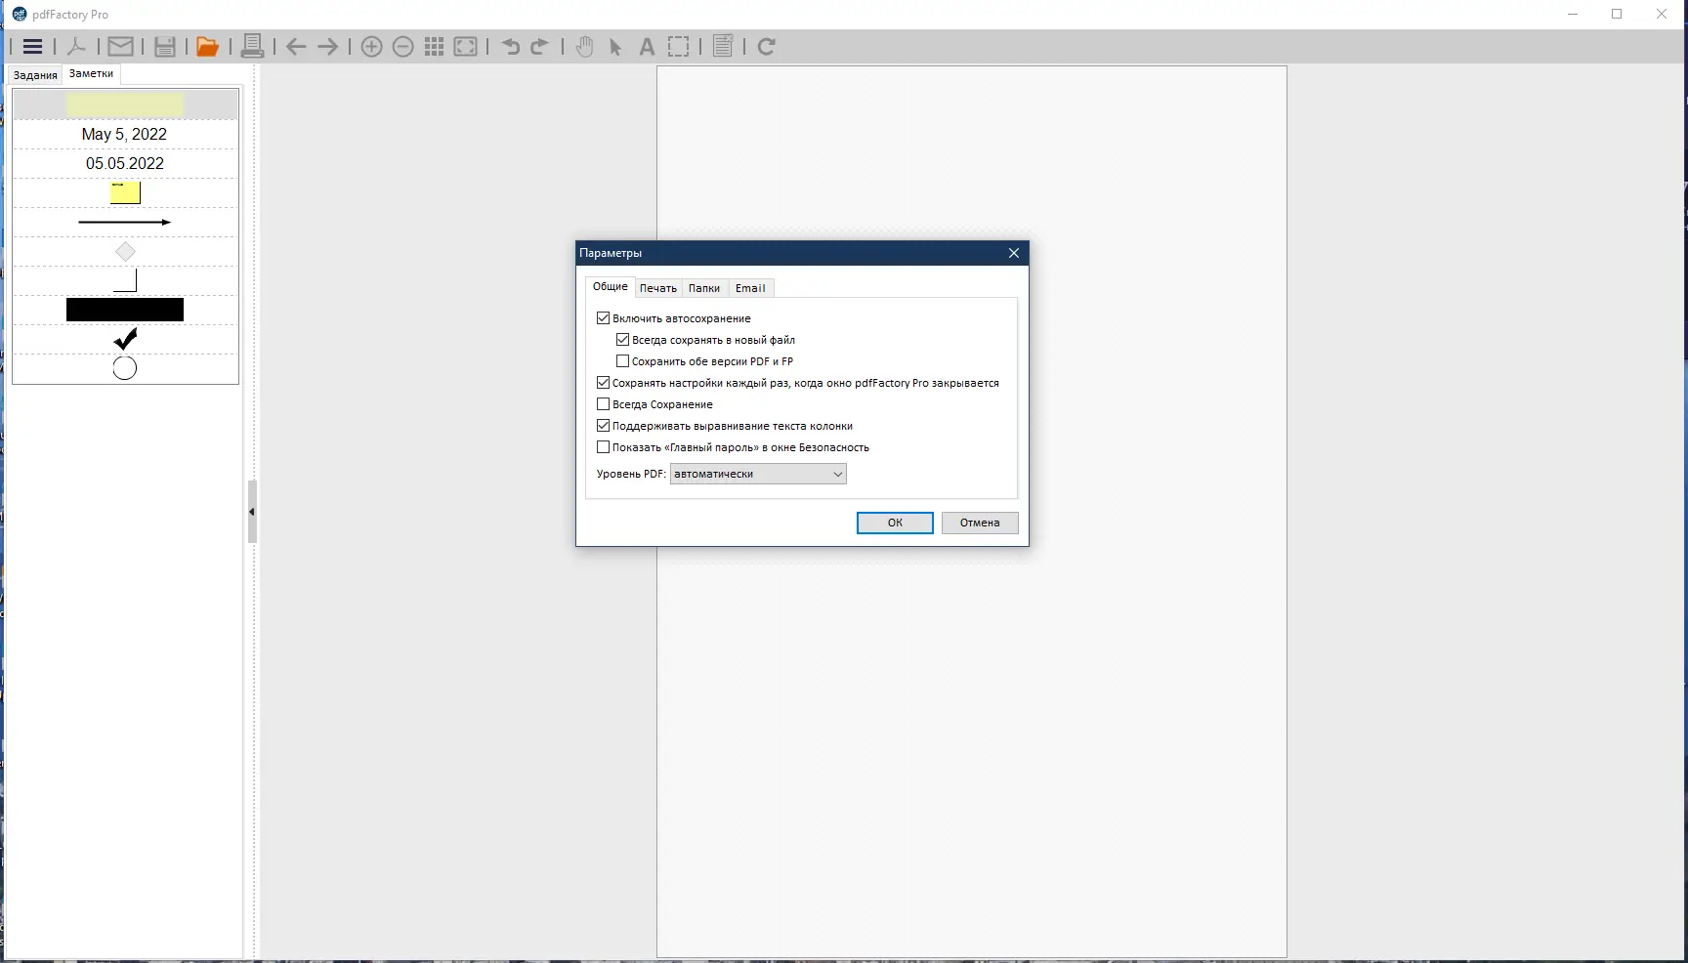
Task: Insert the 'May 5, 2022' date note
Action: (x=125, y=134)
